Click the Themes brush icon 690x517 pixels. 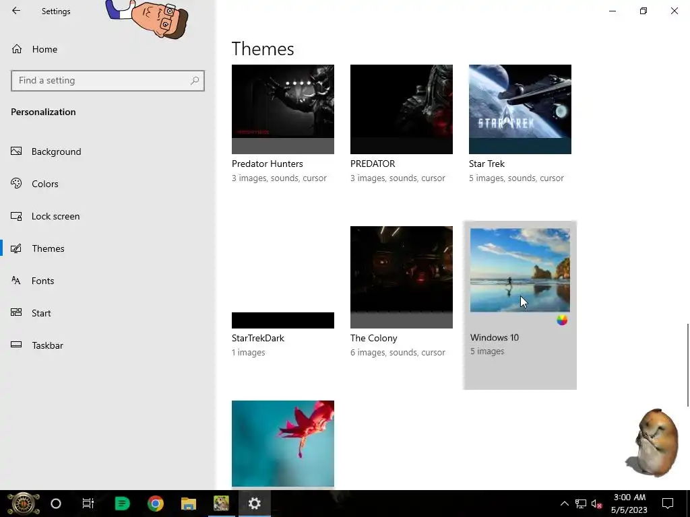[x=16, y=248]
